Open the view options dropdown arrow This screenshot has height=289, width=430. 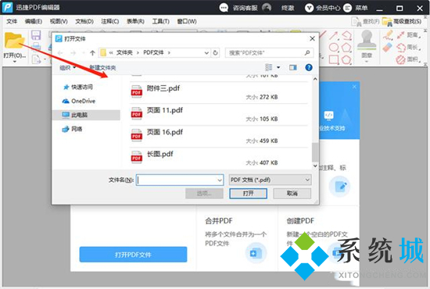tap(278, 67)
